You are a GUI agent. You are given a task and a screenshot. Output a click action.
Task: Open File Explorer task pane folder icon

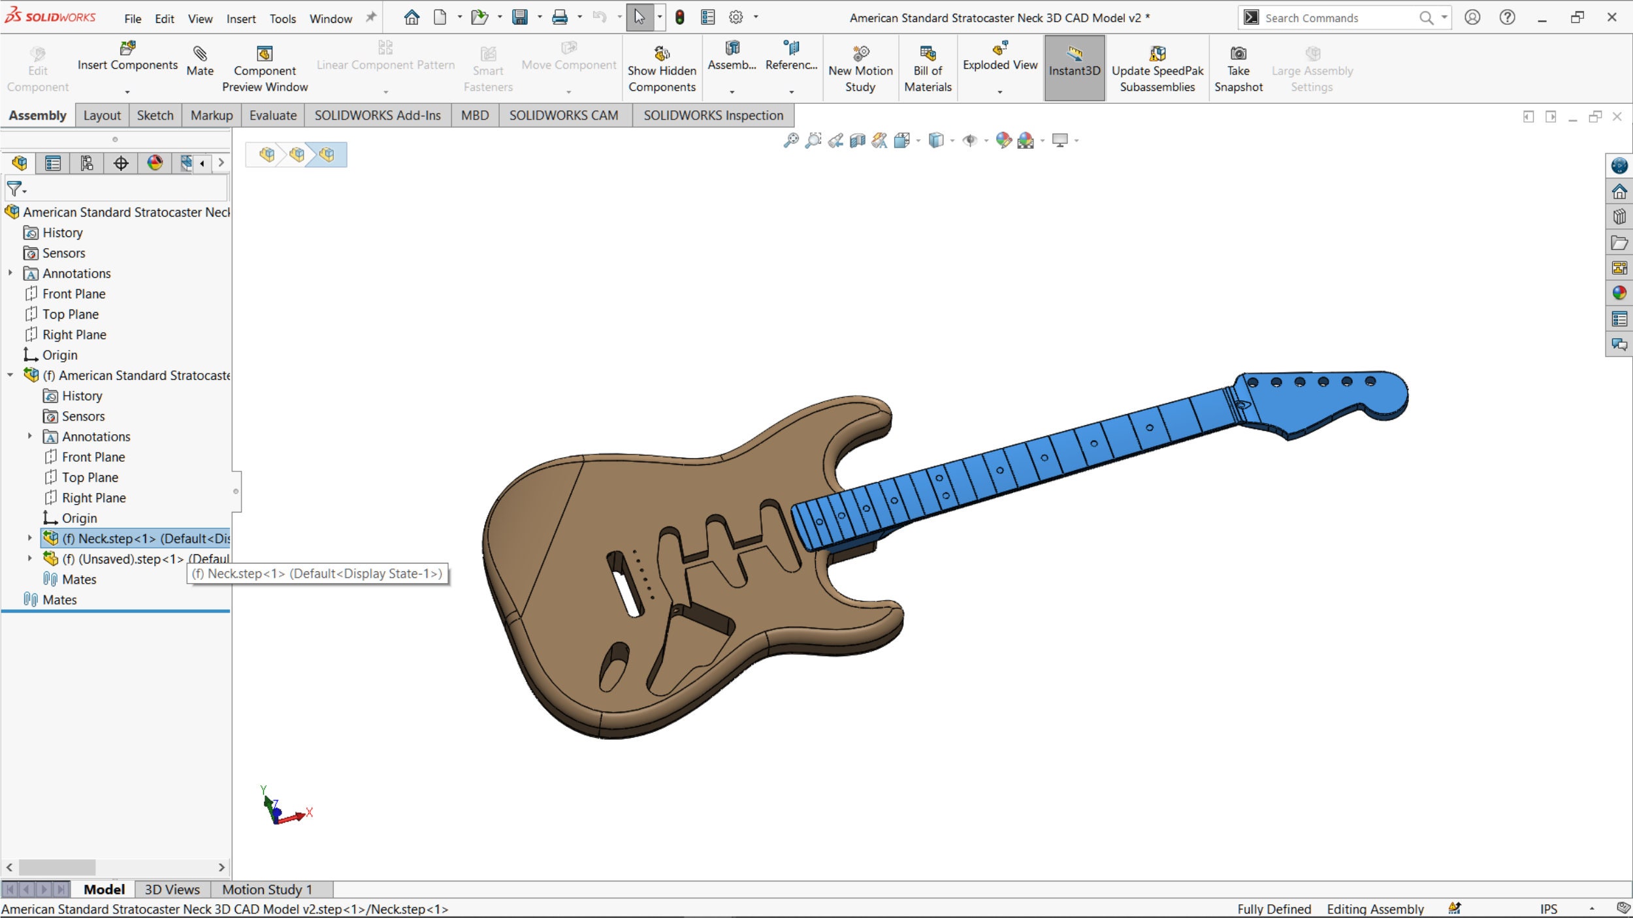pos(1619,242)
